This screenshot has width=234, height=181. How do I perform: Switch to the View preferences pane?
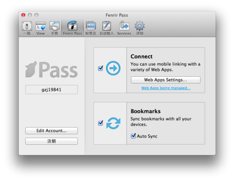[x=41, y=28]
